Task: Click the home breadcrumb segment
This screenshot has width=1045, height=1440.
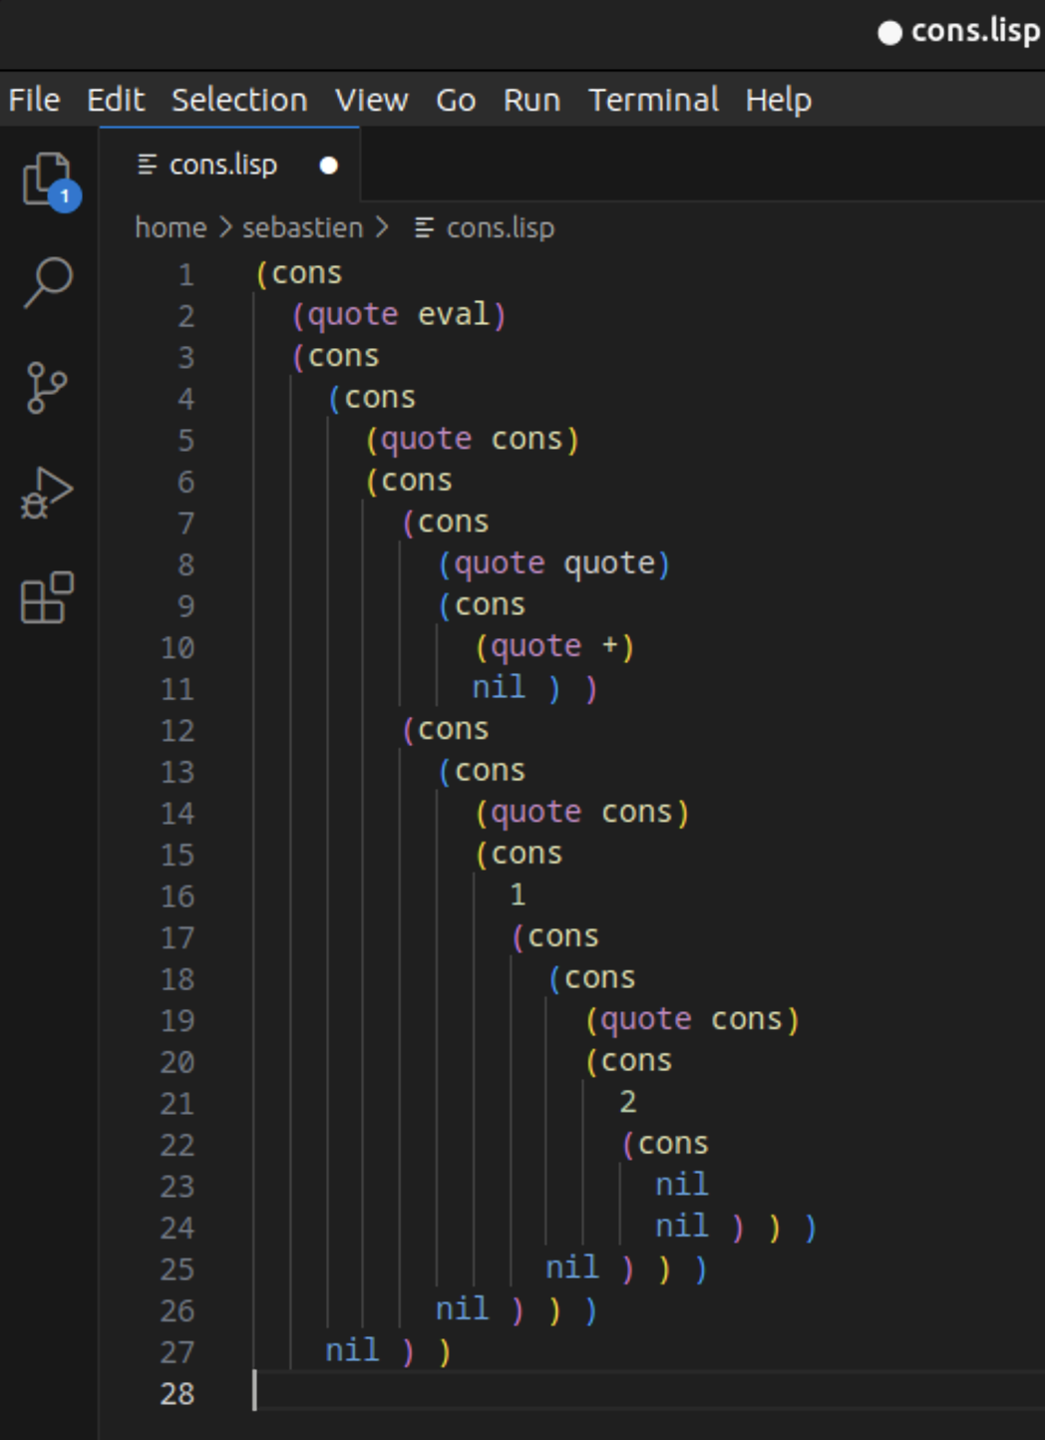Action: 171,228
